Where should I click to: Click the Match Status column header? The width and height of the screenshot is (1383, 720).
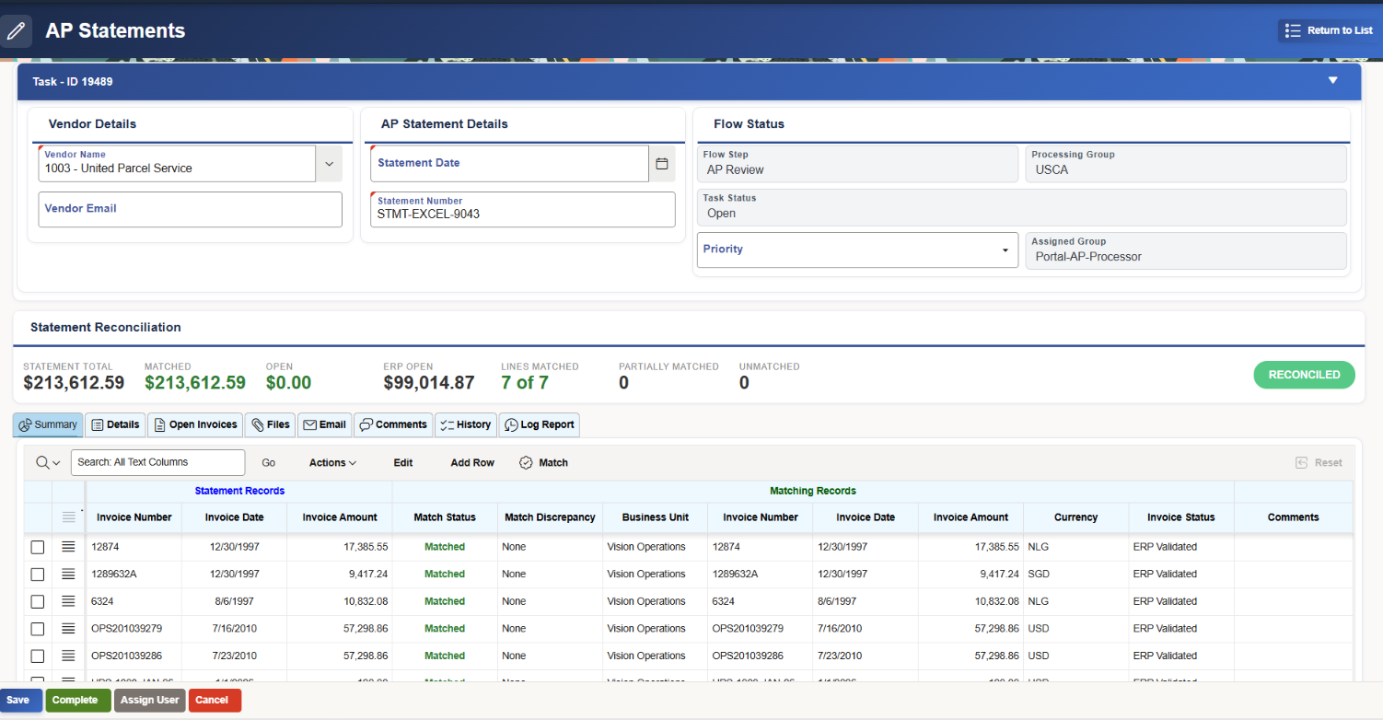(445, 517)
